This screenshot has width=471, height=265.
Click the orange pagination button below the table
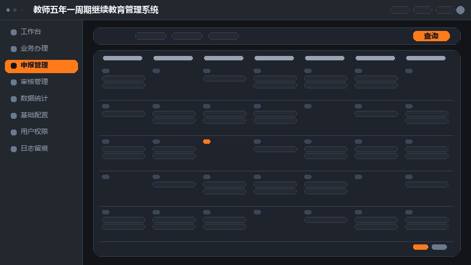tap(420, 247)
